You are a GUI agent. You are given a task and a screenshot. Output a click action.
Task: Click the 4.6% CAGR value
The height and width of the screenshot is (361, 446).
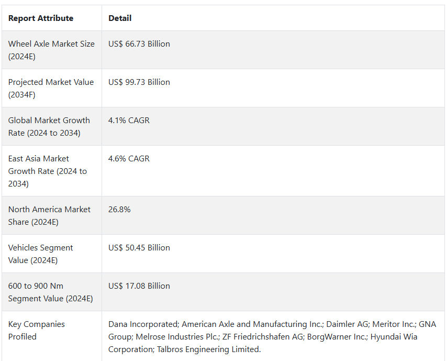(x=129, y=159)
